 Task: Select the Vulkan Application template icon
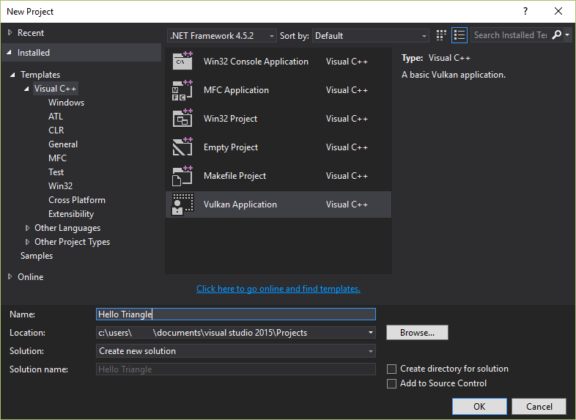coord(182,205)
